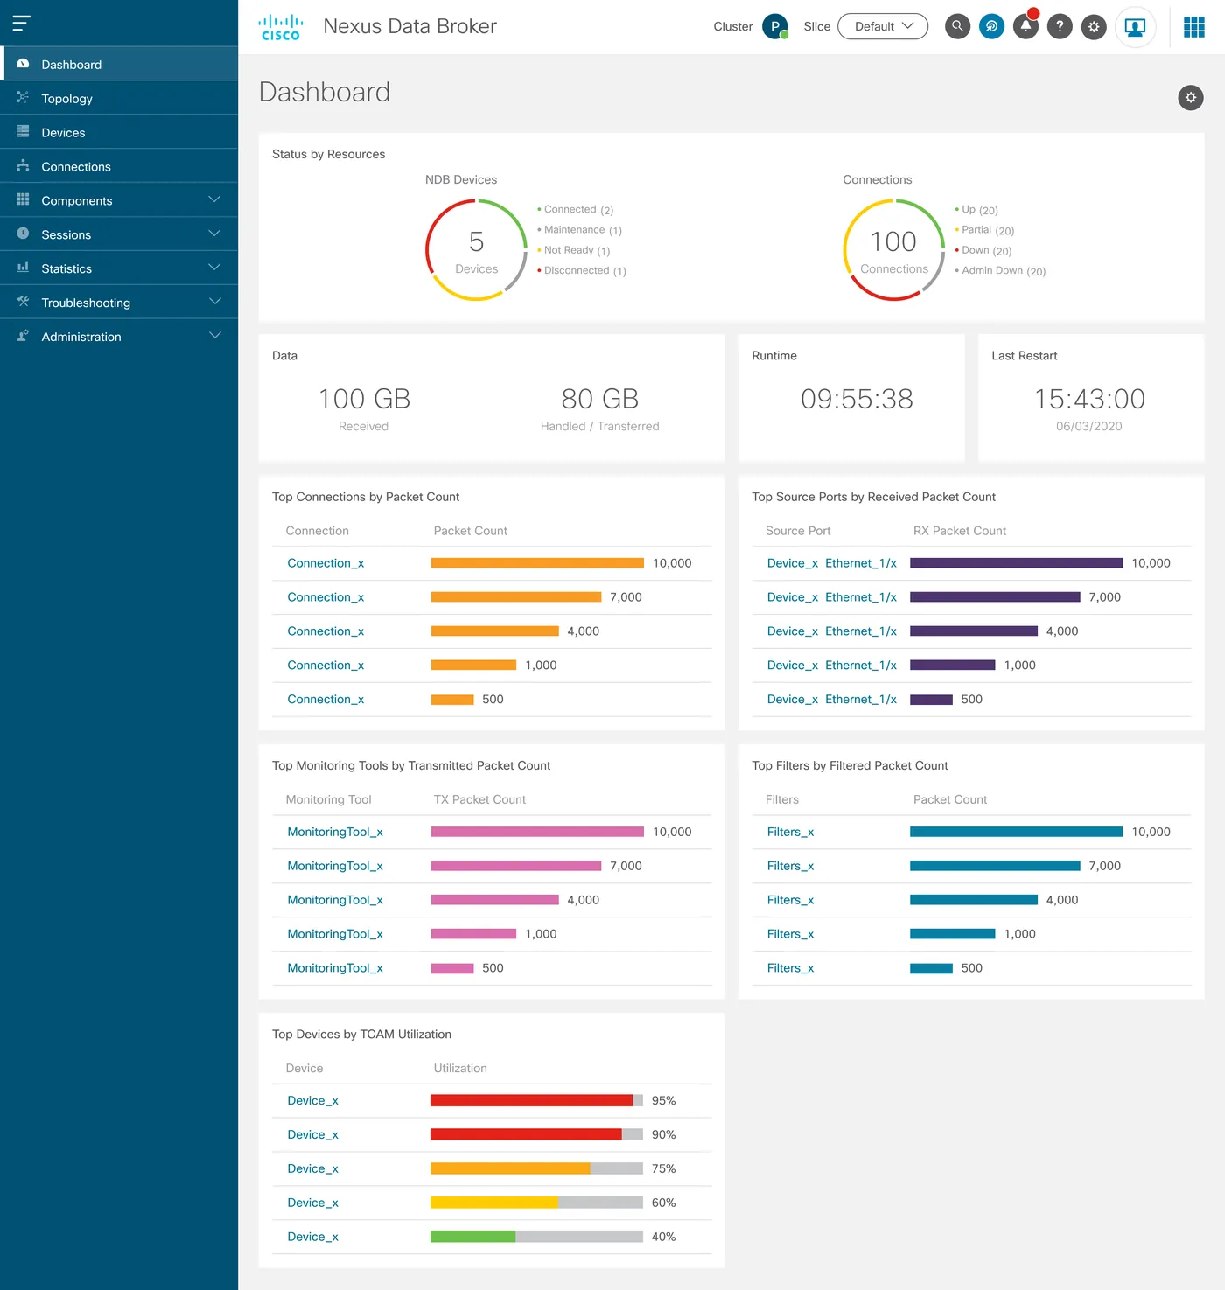Open notifications bell icon

(x=1025, y=26)
